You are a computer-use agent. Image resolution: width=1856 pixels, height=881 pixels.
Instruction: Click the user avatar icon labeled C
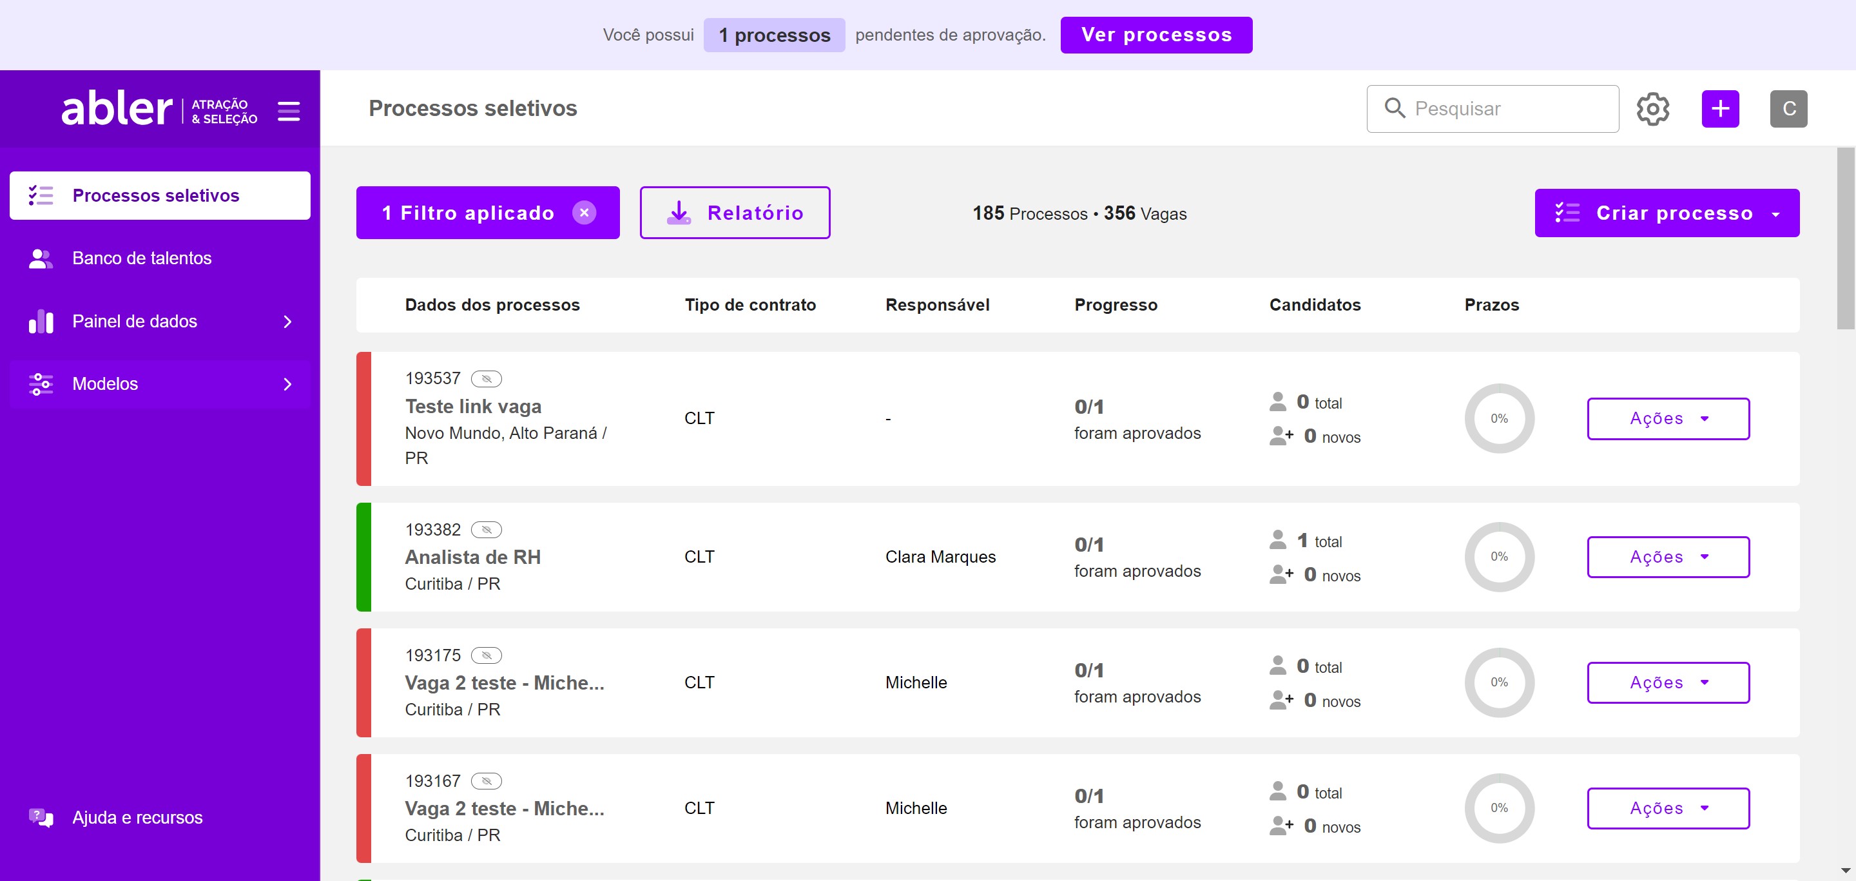(1789, 109)
